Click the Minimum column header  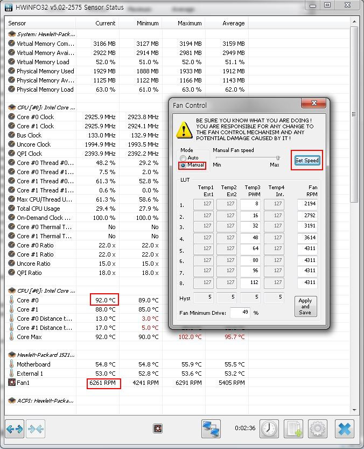click(x=141, y=23)
